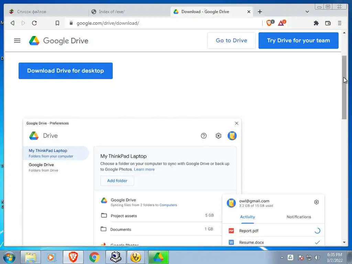Open Windows Explorer from the taskbar
This screenshot has width=352, height=264.
click(x=31, y=257)
